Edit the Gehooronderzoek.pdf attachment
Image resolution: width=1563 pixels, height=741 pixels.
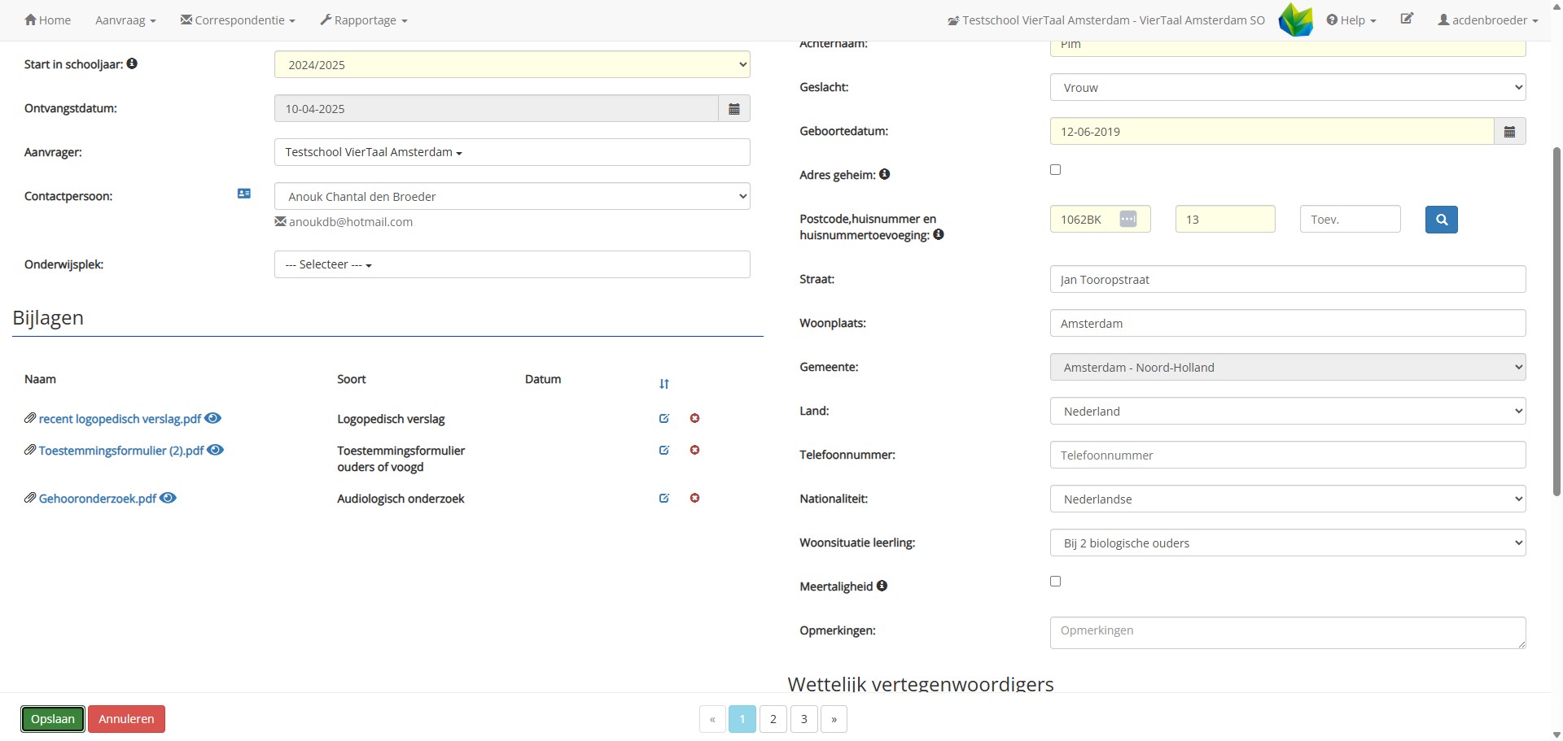pos(664,498)
